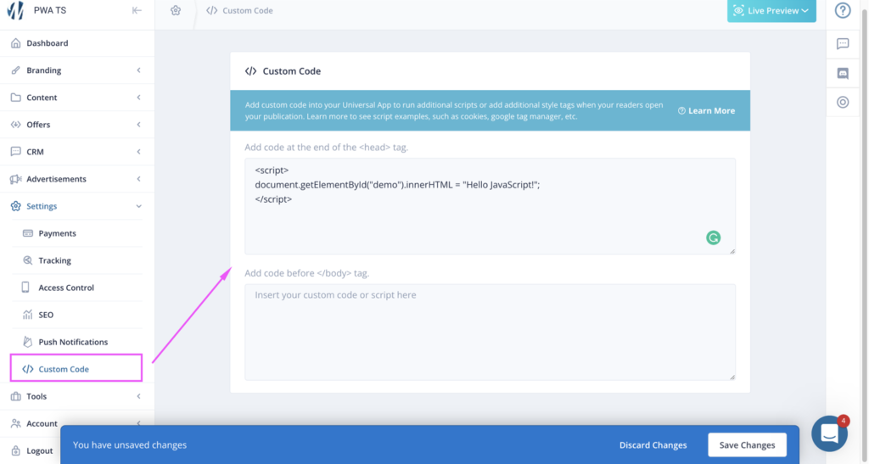Collapse the sidebar with the arrow icon
This screenshot has height=464, width=869.
point(137,10)
